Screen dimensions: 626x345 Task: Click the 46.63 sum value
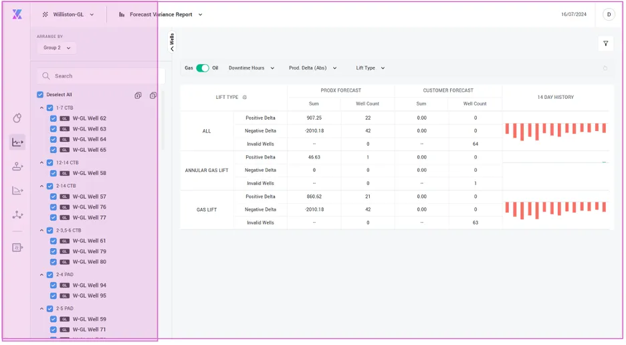[x=314, y=157]
